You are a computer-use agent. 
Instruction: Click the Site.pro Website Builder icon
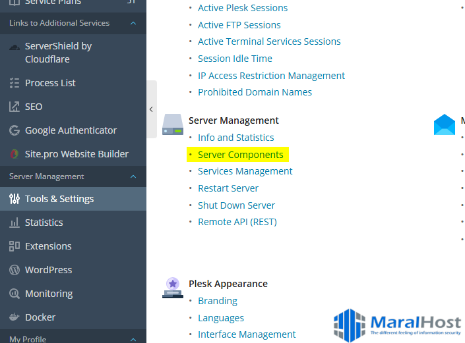14,154
